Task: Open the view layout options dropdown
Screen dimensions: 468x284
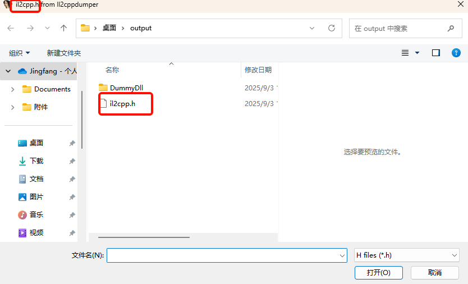Action: (417, 53)
